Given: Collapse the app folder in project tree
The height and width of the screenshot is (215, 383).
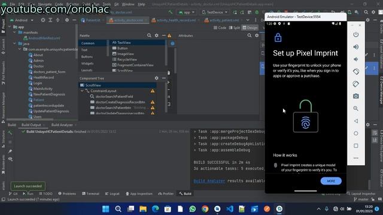Looking at the screenshot, I should (10, 27).
